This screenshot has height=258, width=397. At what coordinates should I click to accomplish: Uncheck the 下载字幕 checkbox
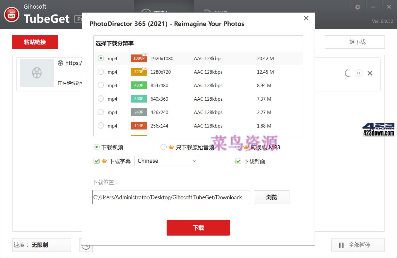[96, 161]
